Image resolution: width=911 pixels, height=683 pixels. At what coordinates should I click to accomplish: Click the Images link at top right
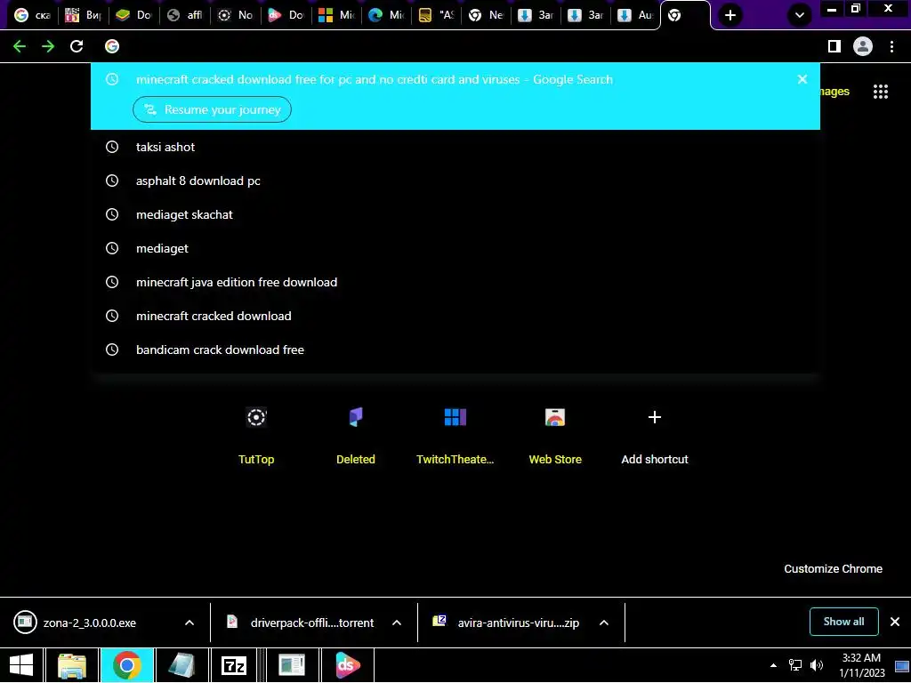834,92
